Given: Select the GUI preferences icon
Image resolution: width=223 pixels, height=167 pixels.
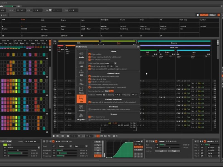Looking at the screenshot, I should pos(81,99).
